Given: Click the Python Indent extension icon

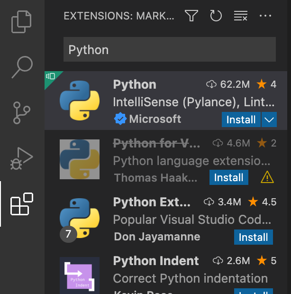Looking at the screenshot, I should (x=79, y=276).
